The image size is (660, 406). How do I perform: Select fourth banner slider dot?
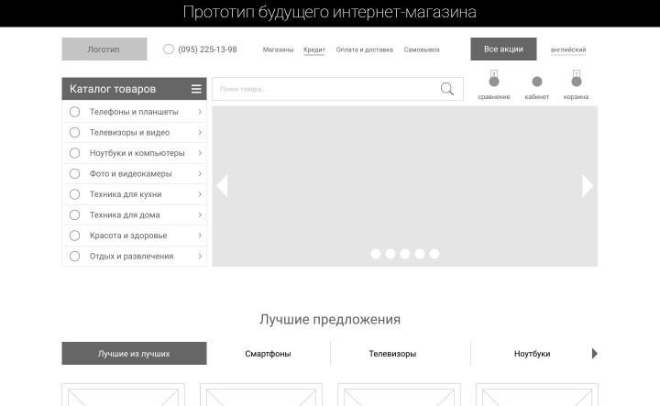(420, 254)
